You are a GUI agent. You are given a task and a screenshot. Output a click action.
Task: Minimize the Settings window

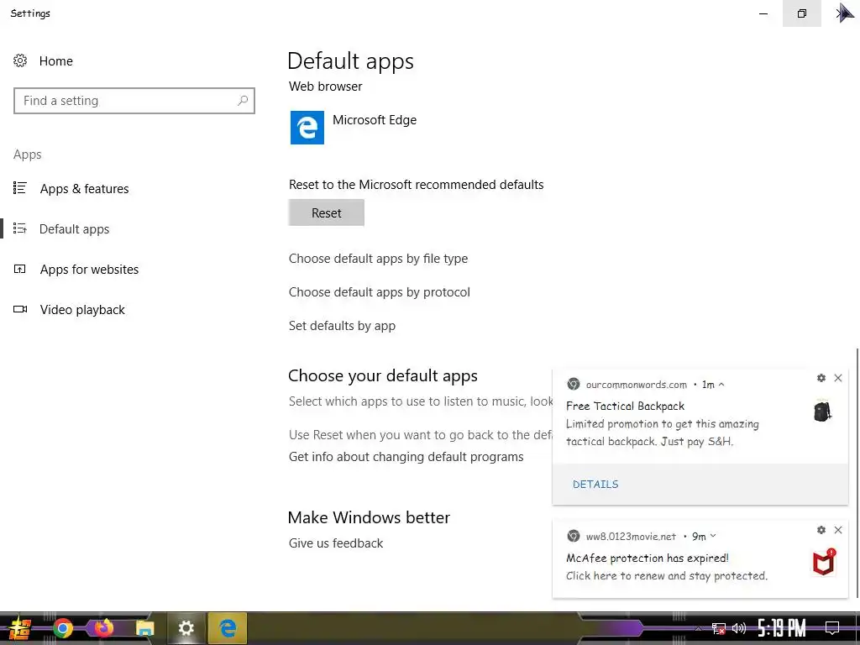[x=763, y=13]
